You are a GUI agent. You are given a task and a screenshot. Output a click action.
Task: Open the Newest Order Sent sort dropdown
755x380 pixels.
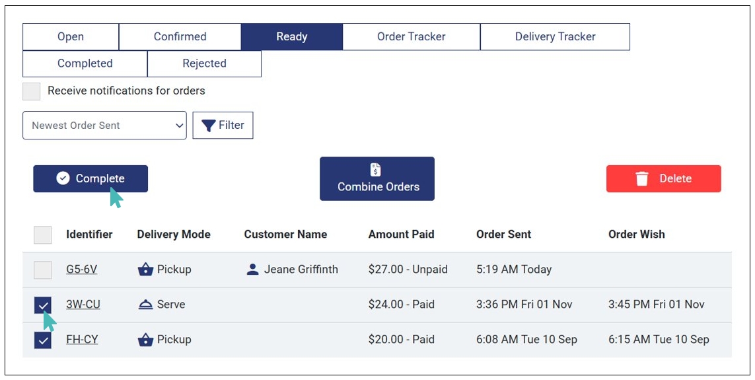[104, 126]
